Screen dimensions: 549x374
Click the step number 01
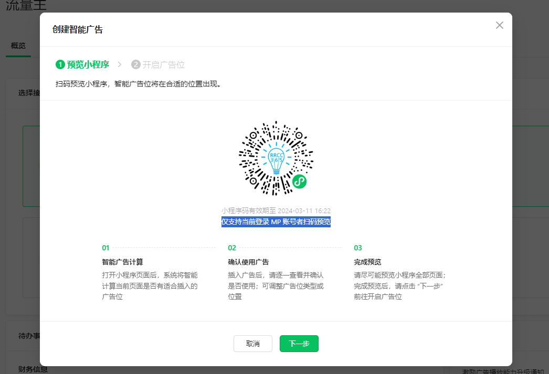click(105, 248)
